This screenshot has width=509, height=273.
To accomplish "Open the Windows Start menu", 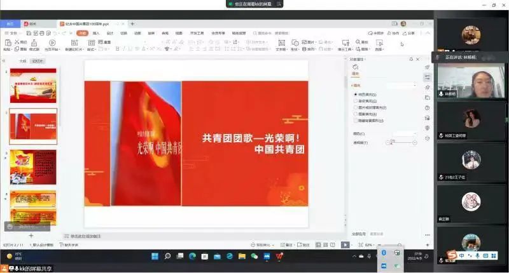I will point(155,256).
